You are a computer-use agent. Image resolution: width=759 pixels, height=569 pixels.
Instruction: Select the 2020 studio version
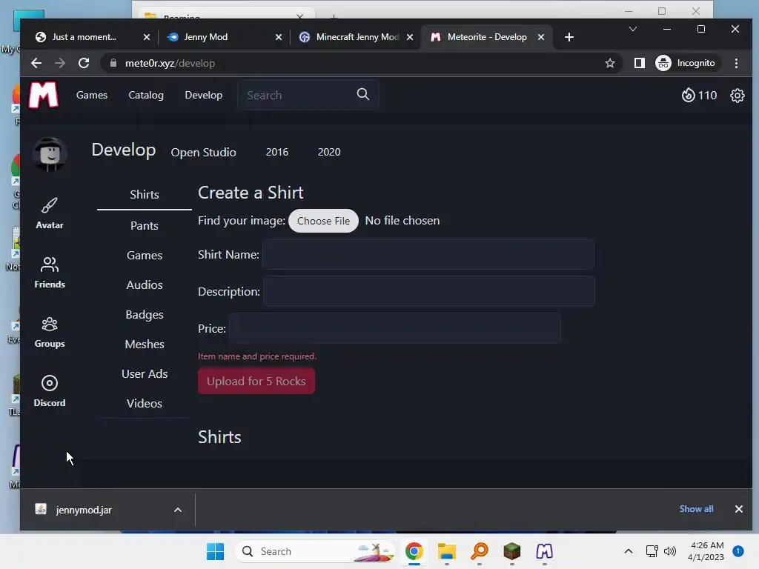(329, 152)
